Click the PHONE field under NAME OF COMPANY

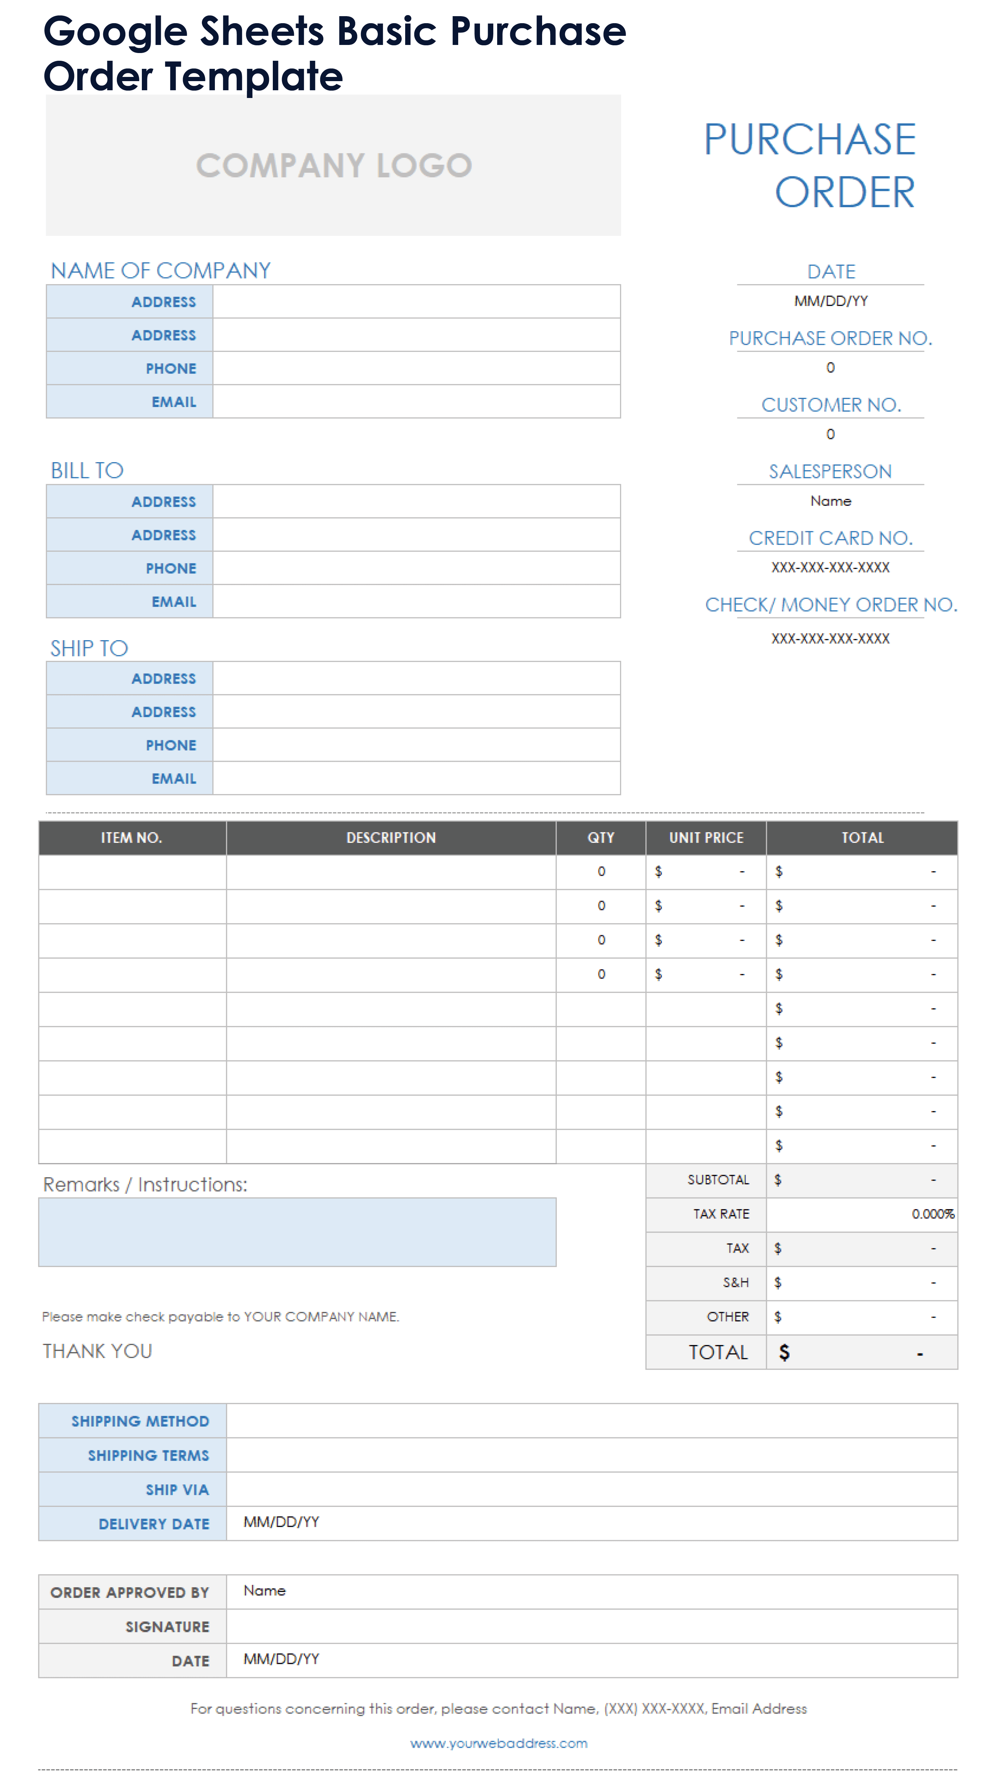click(416, 368)
